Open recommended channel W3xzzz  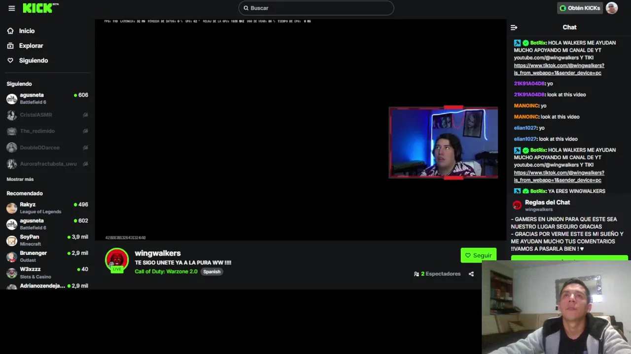[47, 272]
